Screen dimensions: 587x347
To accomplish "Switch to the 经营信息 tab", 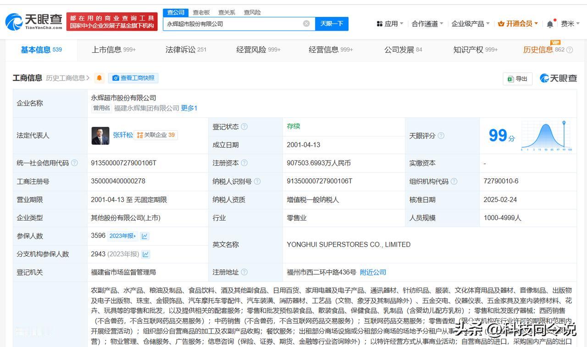I will point(331,50).
